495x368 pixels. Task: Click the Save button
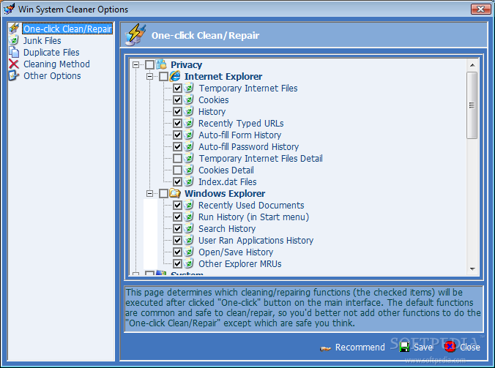(416, 348)
